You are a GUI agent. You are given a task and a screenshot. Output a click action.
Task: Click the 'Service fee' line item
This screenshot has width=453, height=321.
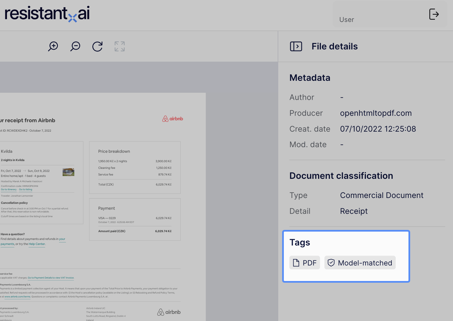coord(105,174)
